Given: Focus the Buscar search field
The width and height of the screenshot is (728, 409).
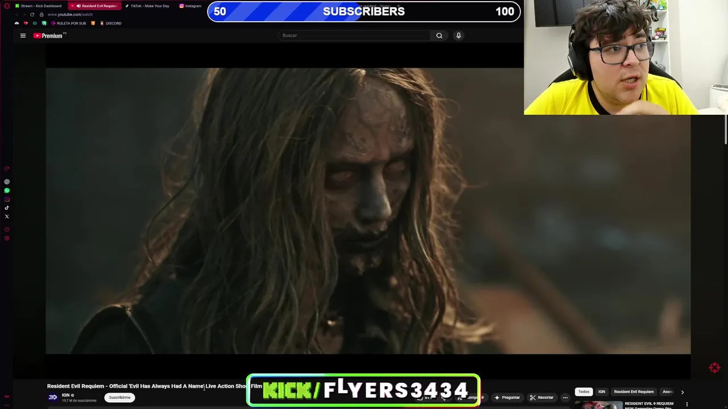Looking at the screenshot, I should 355,35.
